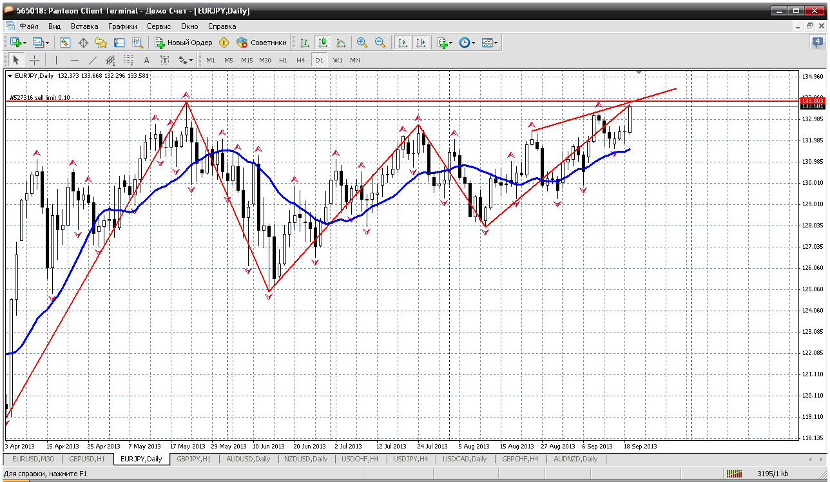Click the Новый Ордер button
This screenshot has height=482, width=830.
pyautogui.click(x=183, y=43)
